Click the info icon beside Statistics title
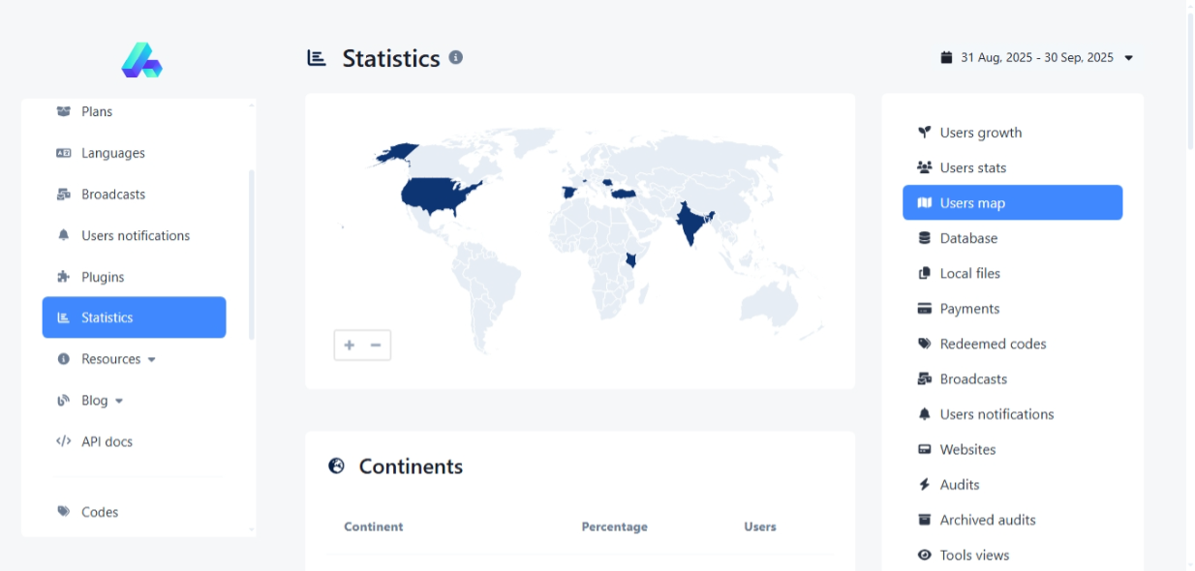 [x=456, y=57]
